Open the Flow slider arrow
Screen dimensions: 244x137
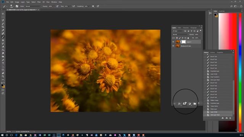[70, 6]
